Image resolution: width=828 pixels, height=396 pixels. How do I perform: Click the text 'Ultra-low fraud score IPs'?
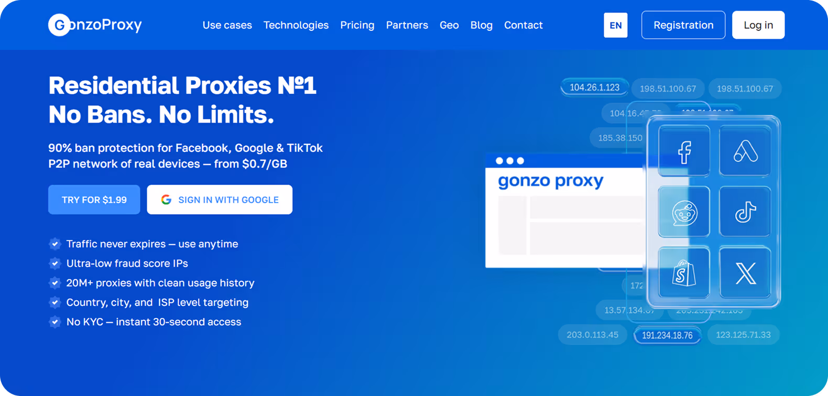point(127,263)
